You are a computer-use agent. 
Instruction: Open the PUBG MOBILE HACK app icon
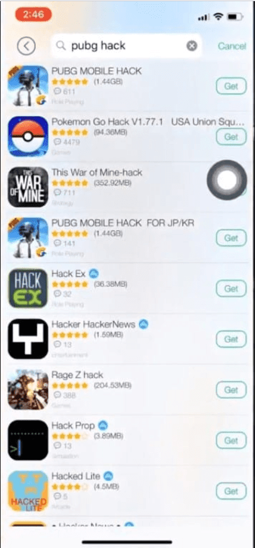pyautogui.click(x=28, y=86)
